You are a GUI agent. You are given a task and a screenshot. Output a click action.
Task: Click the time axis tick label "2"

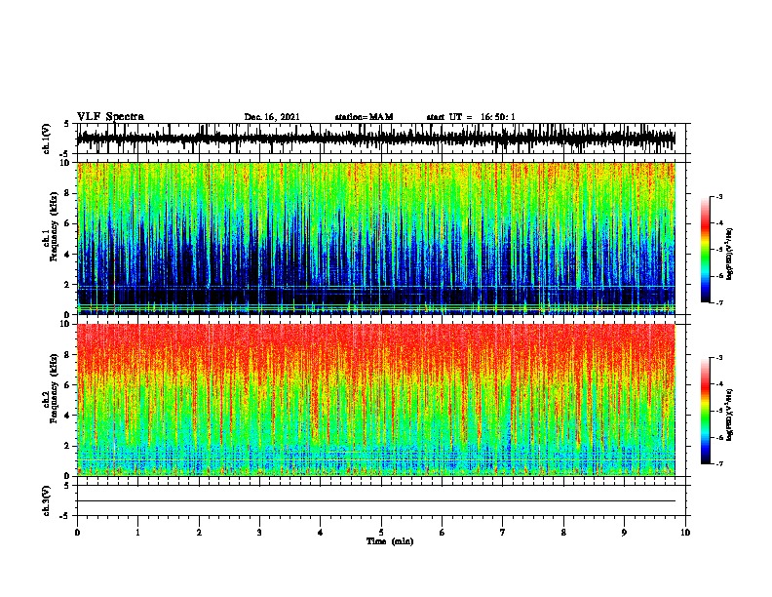(x=199, y=533)
